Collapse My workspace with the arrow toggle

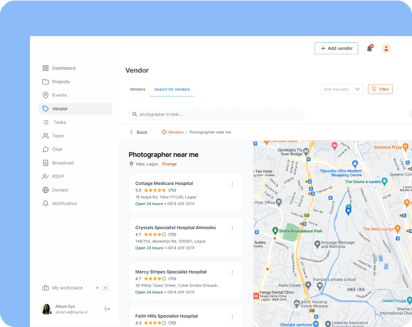coord(105,288)
